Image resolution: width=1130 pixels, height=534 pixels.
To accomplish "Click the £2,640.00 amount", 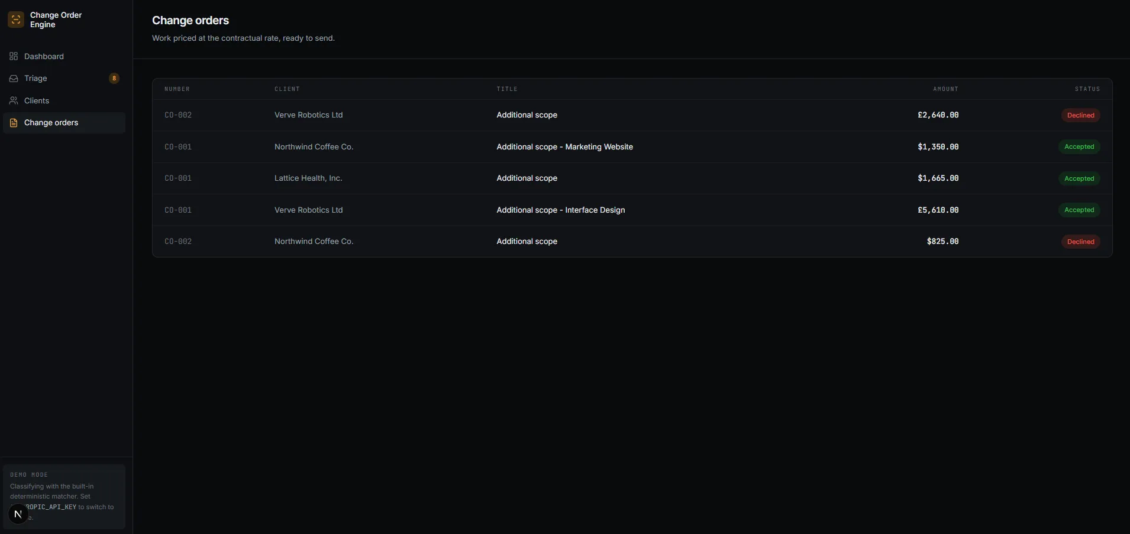I will (938, 115).
